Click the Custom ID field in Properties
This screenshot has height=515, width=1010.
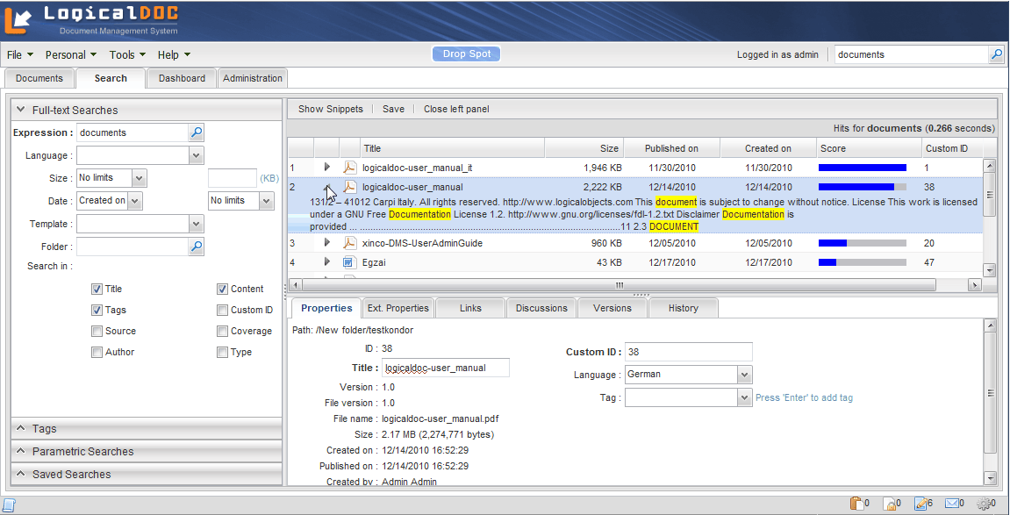(689, 352)
